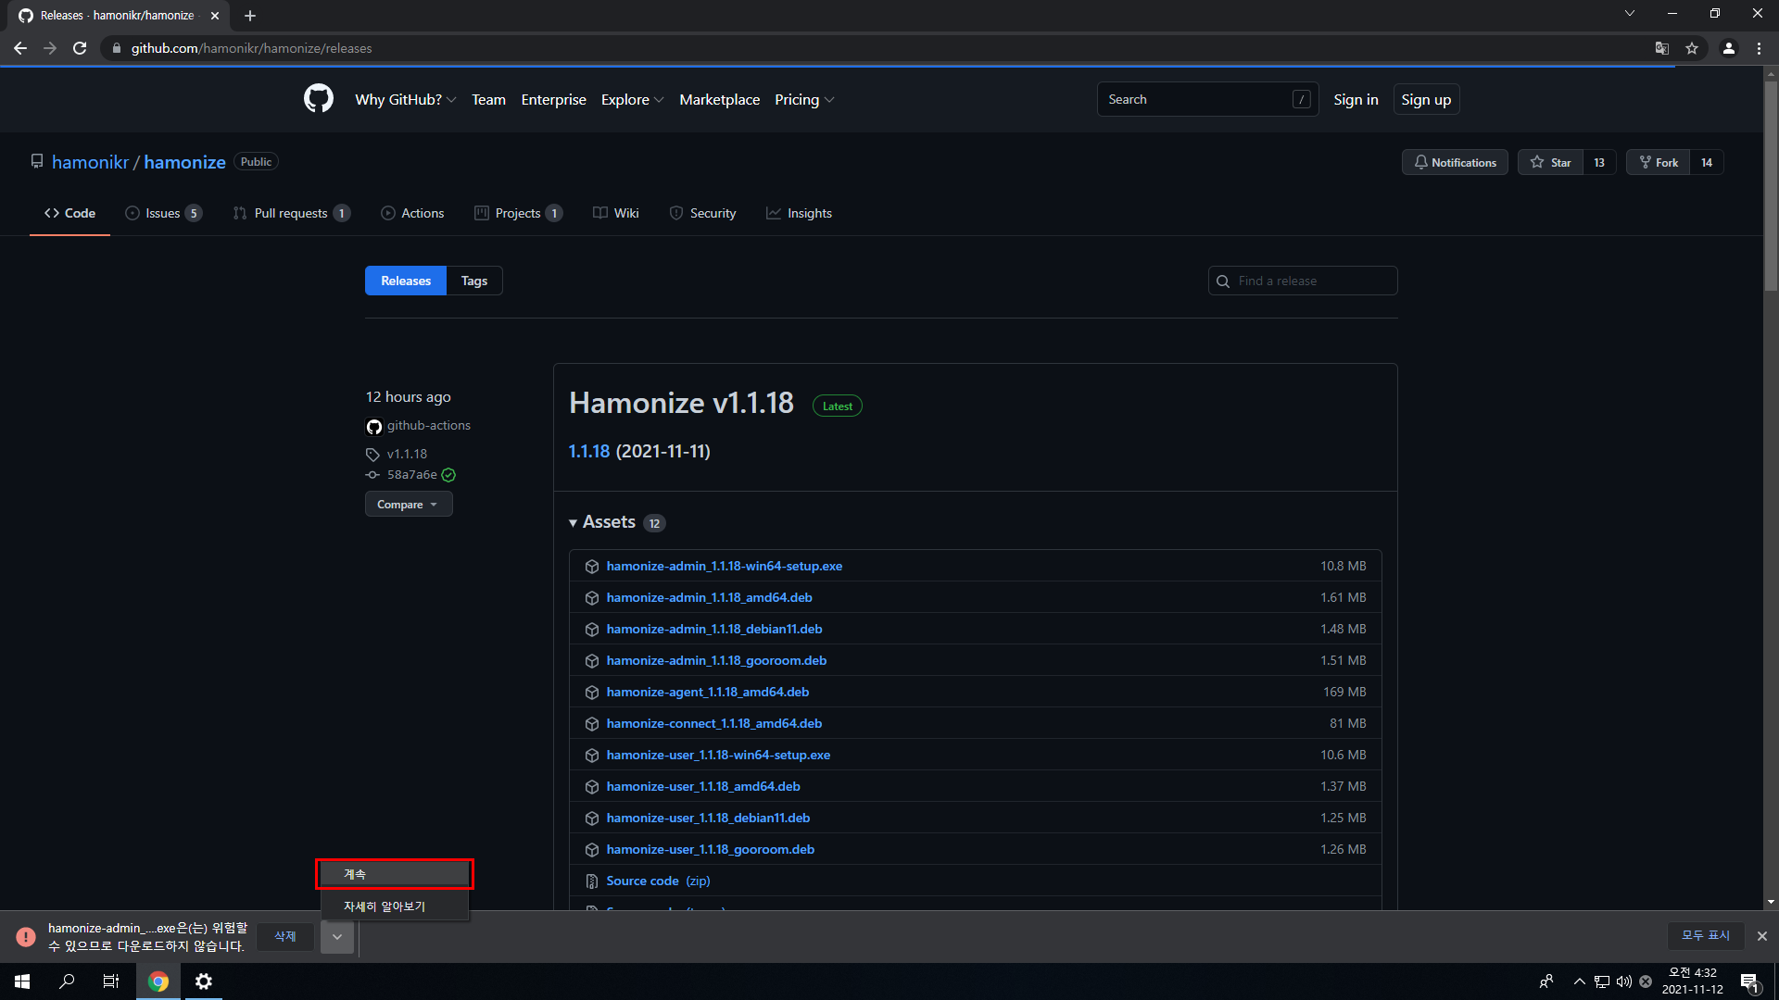Click the Sign up button
The height and width of the screenshot is (1000, 1779).
pos(1426,99)
